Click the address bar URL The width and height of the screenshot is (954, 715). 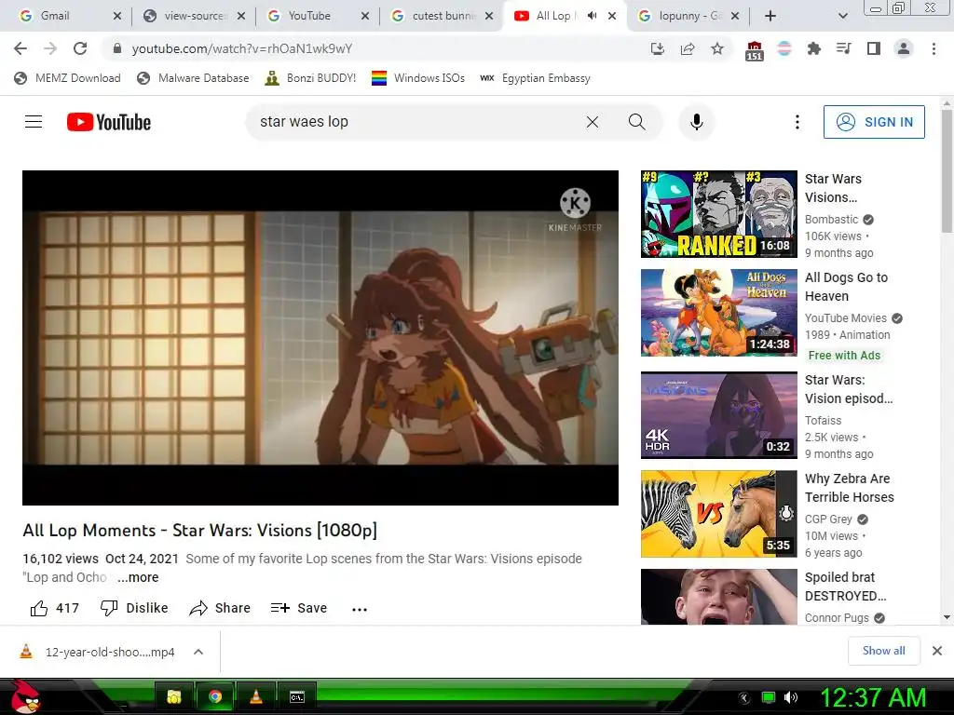[242, 48]
